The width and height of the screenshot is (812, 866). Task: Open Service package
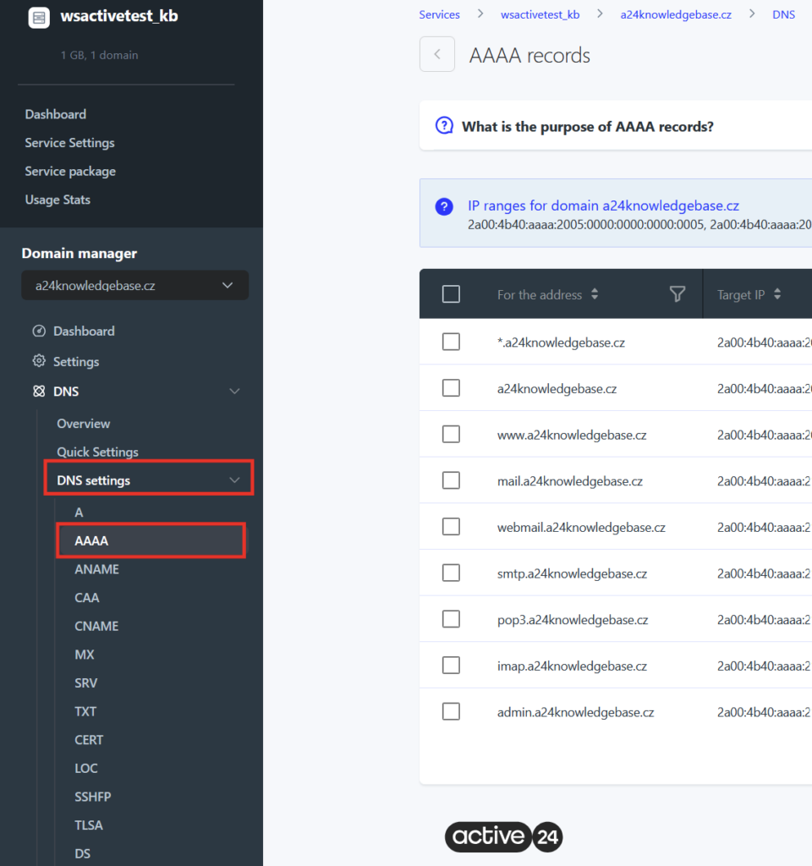pos(70,171)
